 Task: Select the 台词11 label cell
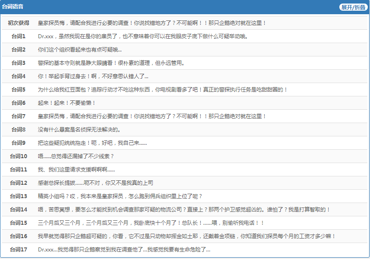[19, 170]
